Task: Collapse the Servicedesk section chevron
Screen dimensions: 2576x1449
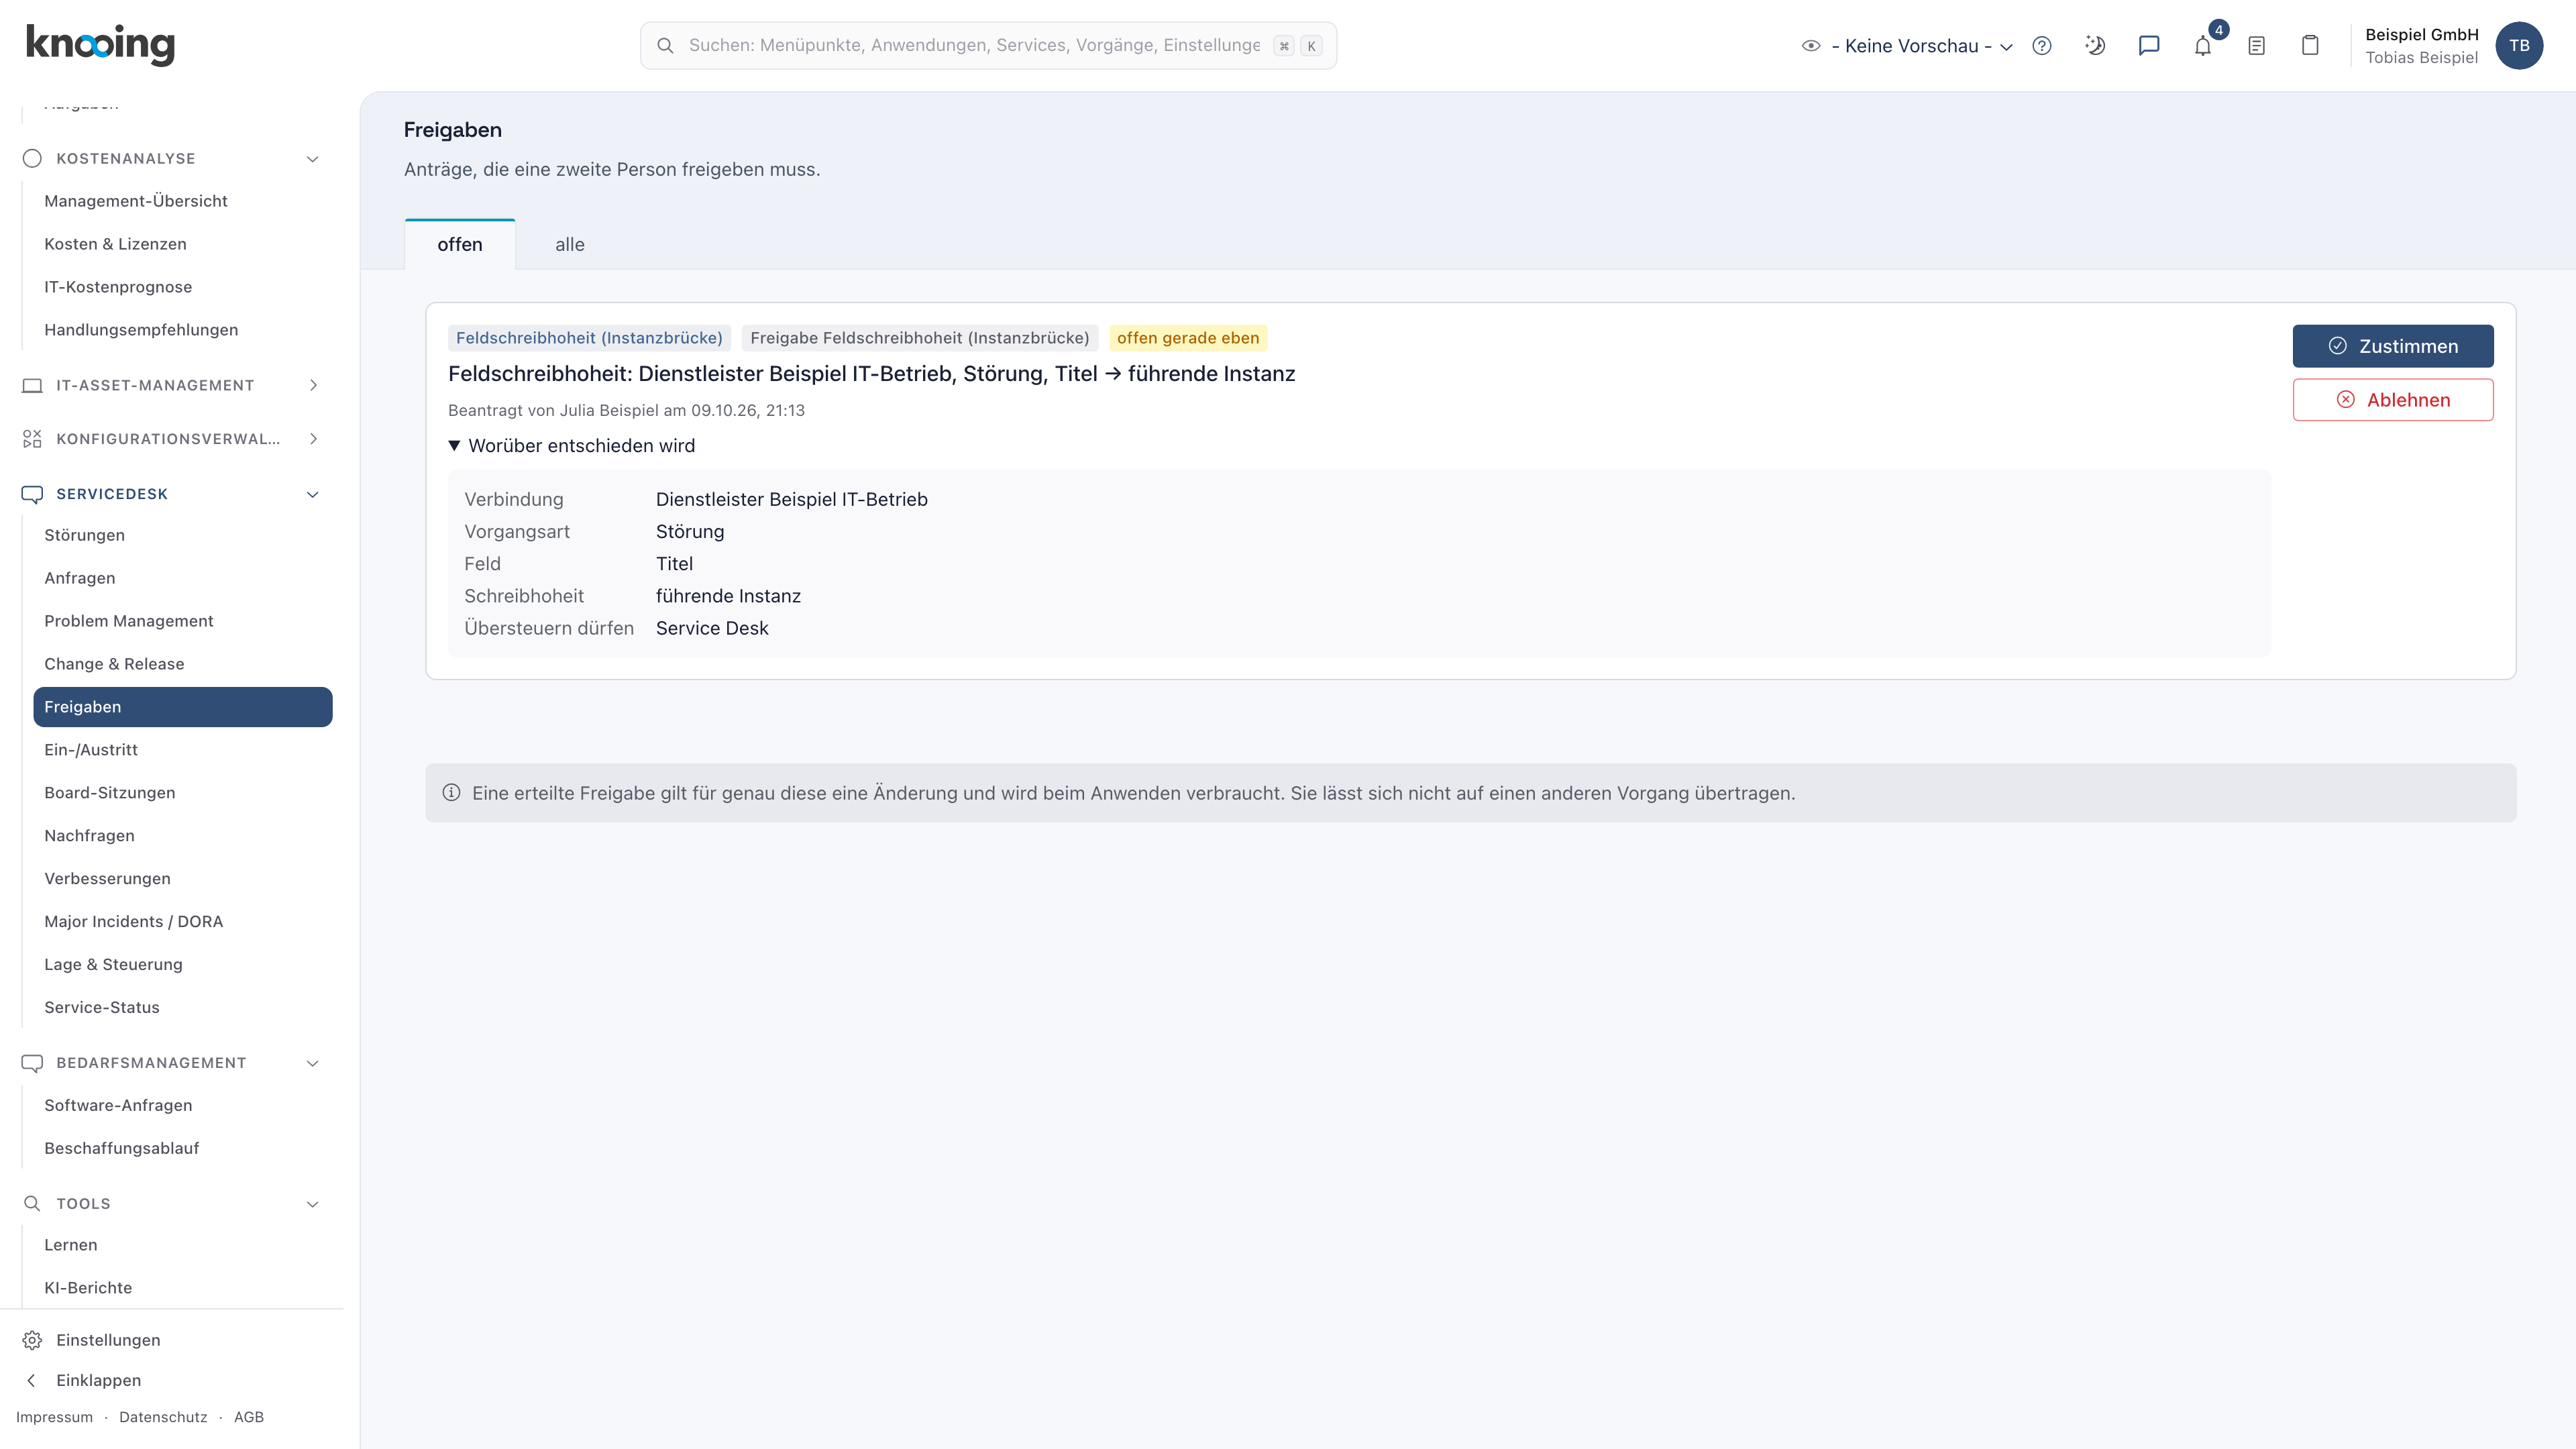Action: (313, 495)
